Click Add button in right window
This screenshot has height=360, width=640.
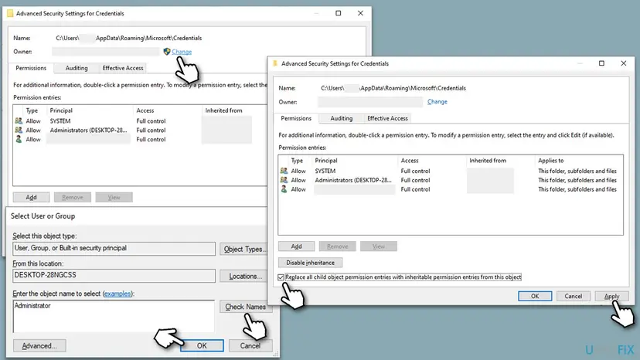[x=296, y=246]
